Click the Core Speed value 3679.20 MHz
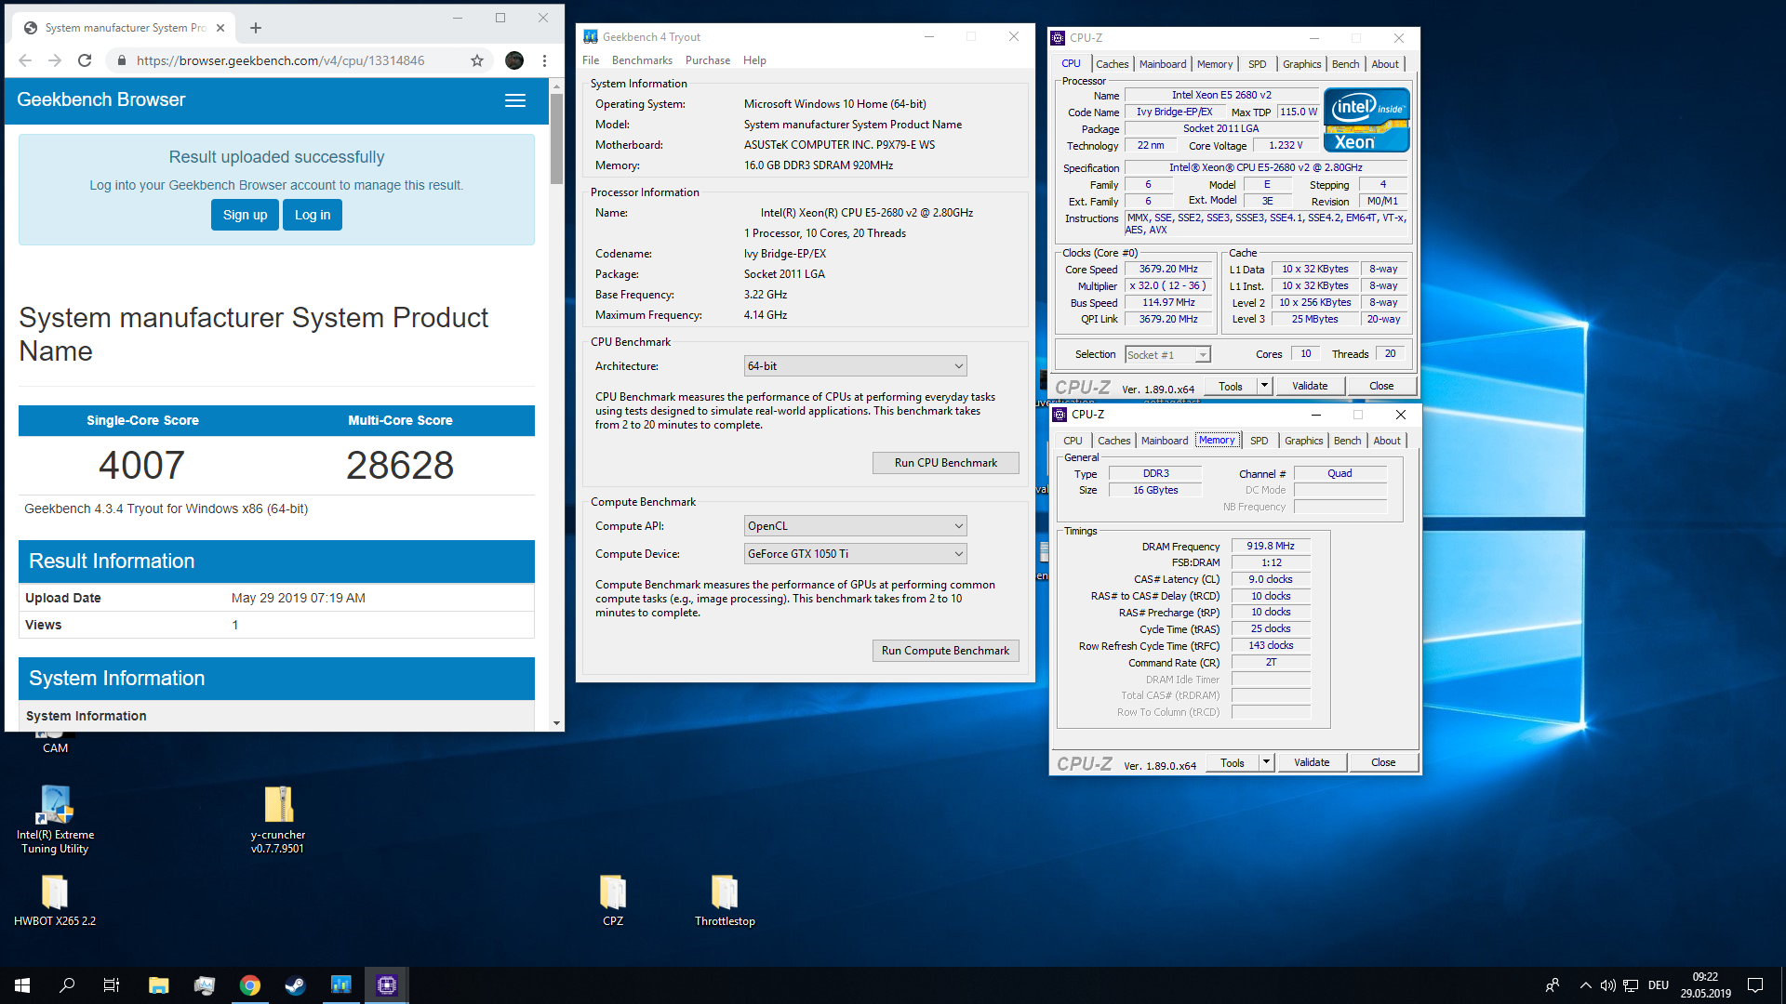This screenshot has width=1786, height=1004. click(1168, 269)
